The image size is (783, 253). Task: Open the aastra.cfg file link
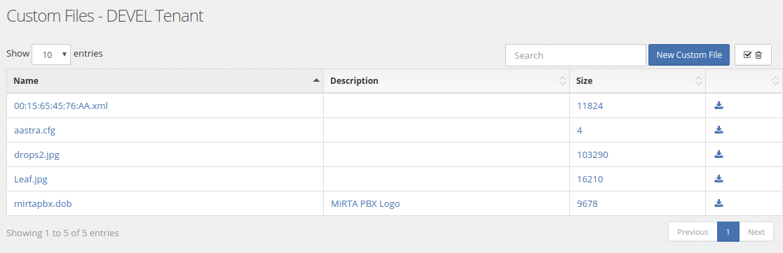point(34,130)
